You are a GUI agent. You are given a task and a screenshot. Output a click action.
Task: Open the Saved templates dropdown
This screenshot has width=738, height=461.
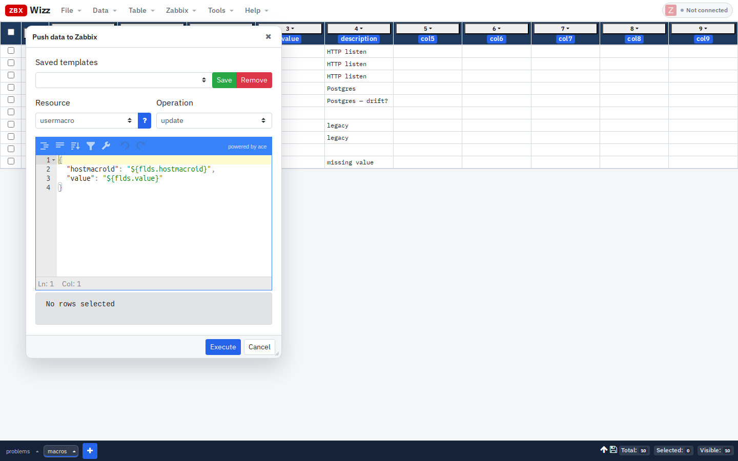(124, 80)
